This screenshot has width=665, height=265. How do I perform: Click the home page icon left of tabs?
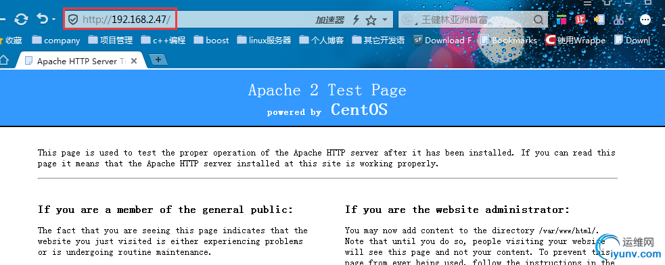click(x=4, y=60)
